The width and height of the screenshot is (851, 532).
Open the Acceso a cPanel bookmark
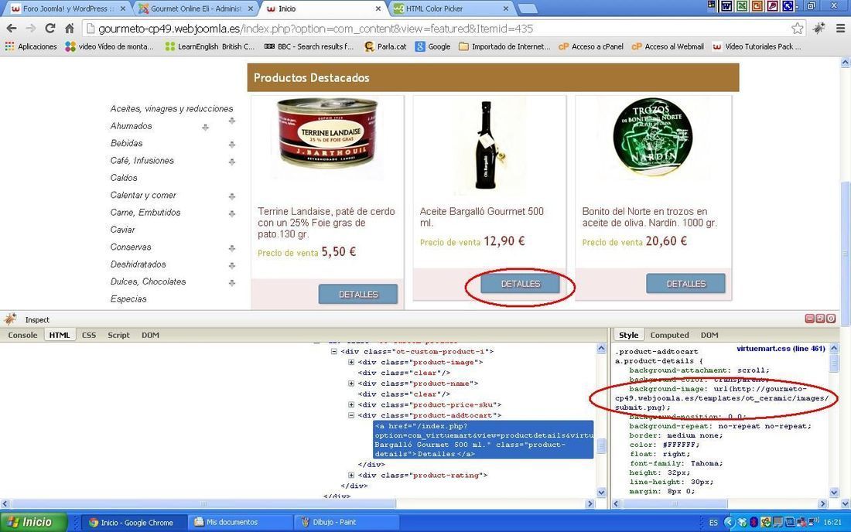[591, 46]
